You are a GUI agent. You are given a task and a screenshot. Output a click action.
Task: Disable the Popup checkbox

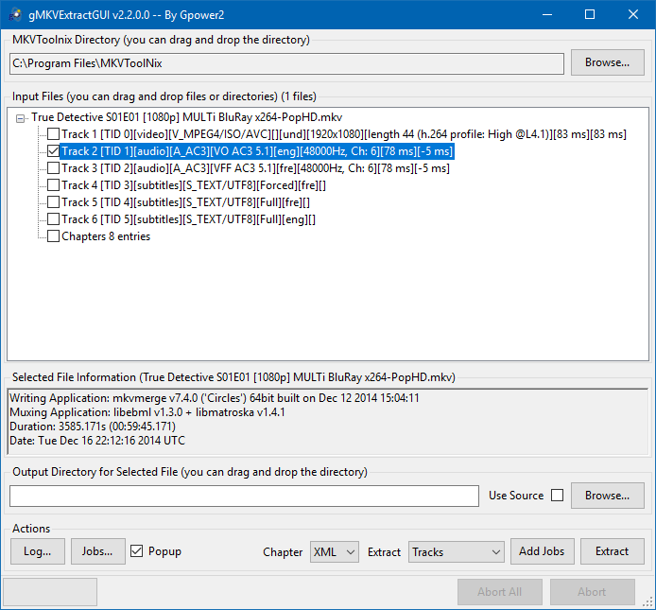[136, 551]
